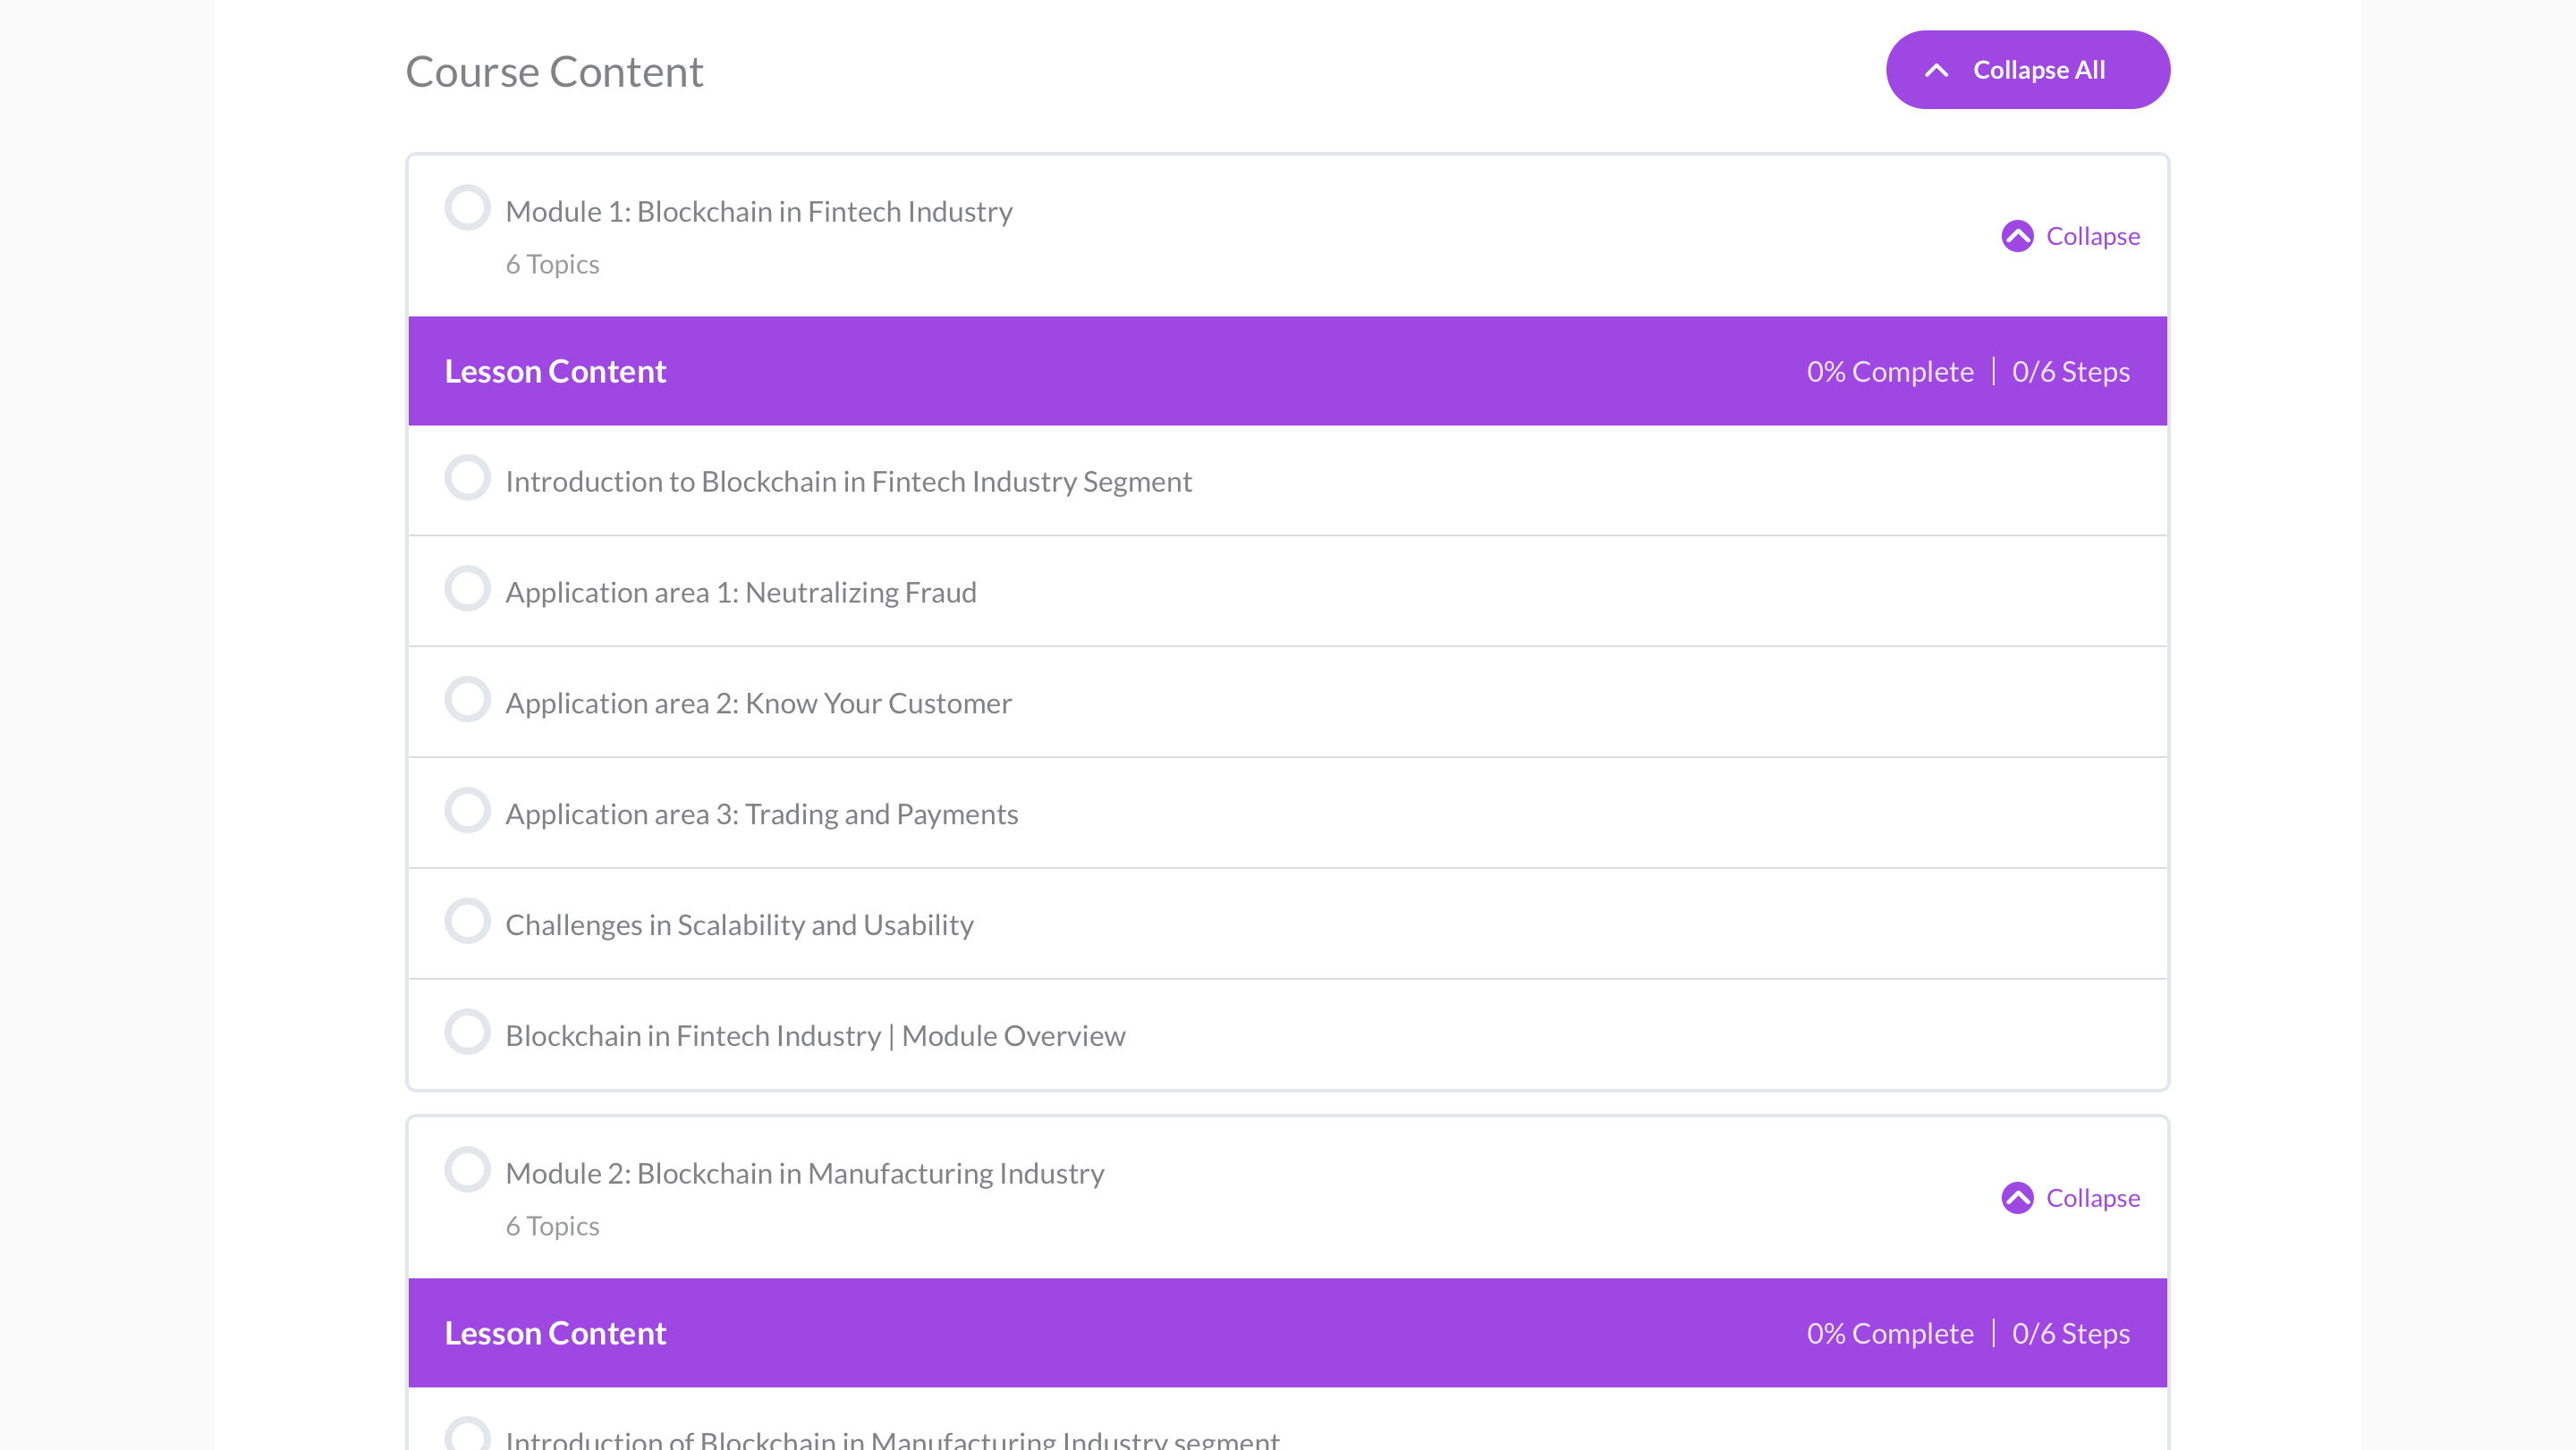The width and height of the screenshot is (2576, 1450).
Task: Collapse the Module 2 Manufacturing Industry section
Action: [x=2070, y=1197]
